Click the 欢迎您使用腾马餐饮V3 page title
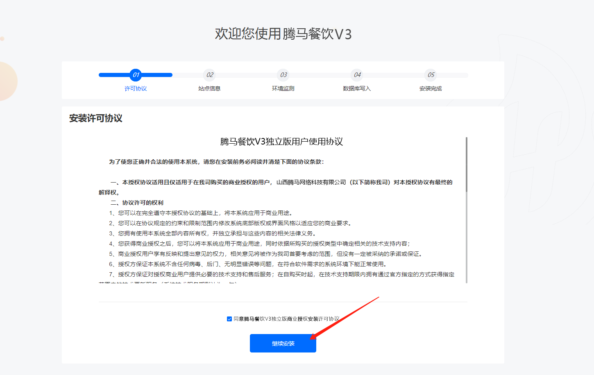Viewport: 594px width, 375px height. click(283, 34)
